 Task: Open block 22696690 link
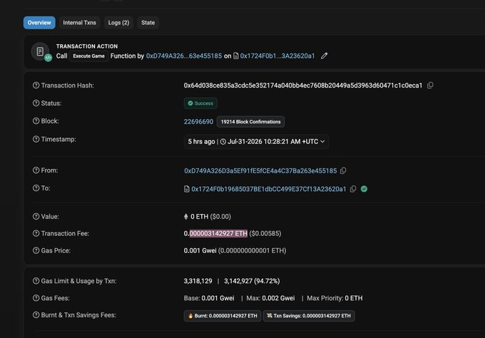198,122
